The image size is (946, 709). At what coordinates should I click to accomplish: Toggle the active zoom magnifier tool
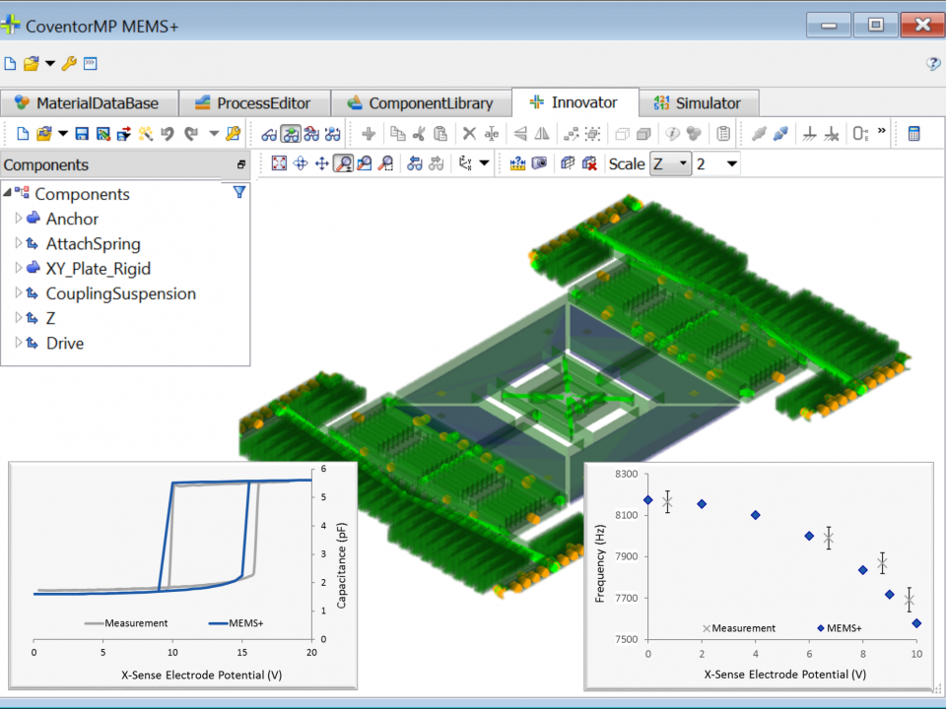(344, 164)
